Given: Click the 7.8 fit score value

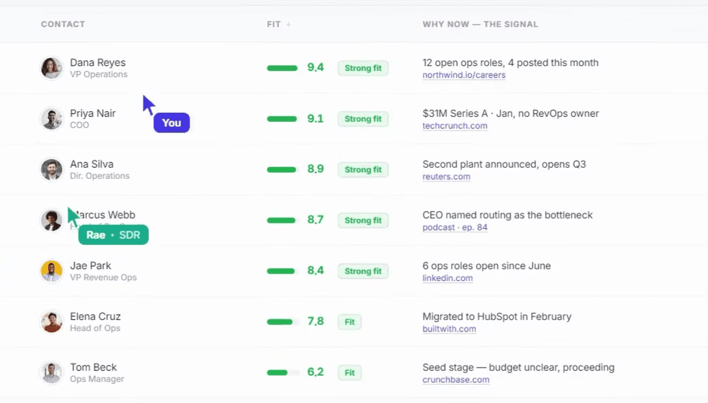Looking at the screenshot, I should (x=315, y=321).
